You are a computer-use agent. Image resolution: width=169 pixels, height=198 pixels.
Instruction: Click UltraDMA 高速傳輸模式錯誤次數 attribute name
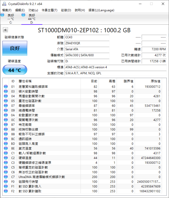pyautogui.click(x=42, y=177)
